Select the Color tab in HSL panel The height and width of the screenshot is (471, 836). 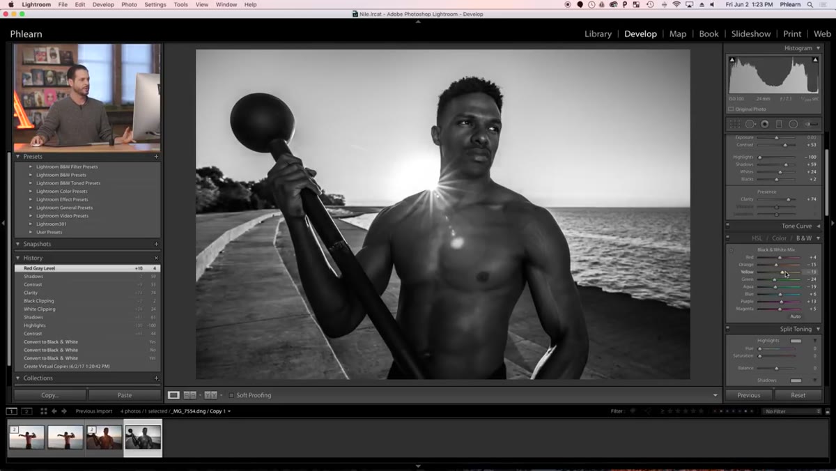[x=779, y=238]
